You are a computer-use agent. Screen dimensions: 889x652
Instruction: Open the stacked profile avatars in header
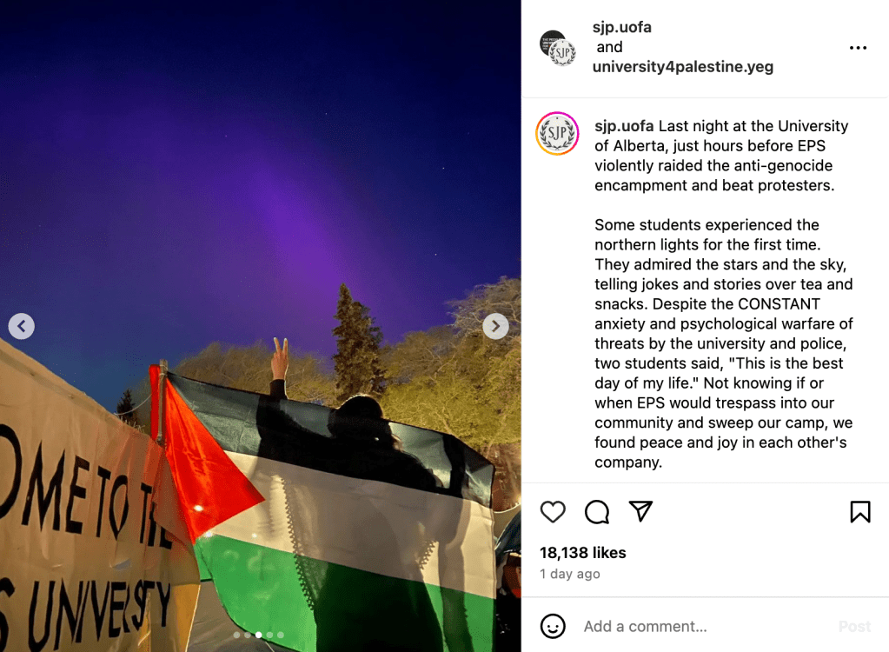(558, 48)
